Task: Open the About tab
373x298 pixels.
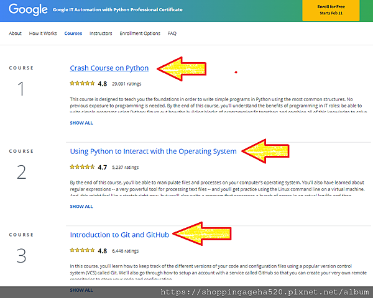Action: click(15, 34)
